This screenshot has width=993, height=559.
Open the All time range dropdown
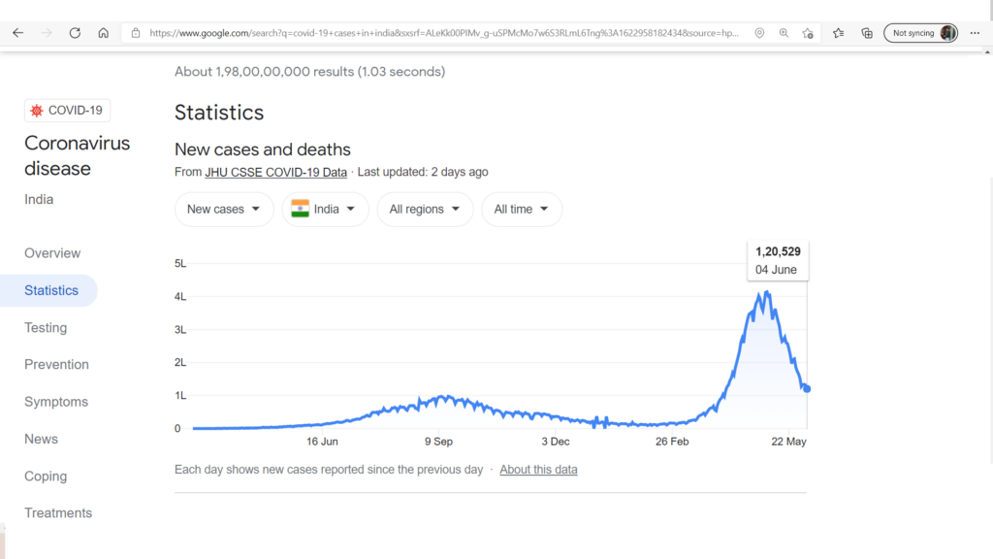(521, 210)
